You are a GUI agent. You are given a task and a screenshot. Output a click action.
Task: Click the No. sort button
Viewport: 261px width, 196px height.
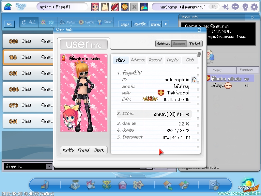pos(9,24)
